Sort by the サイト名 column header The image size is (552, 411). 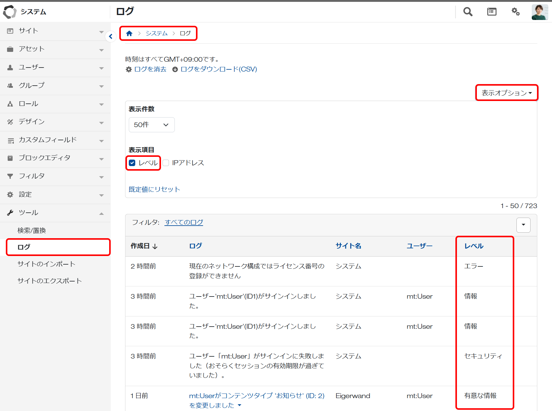(x=348, y=246)
